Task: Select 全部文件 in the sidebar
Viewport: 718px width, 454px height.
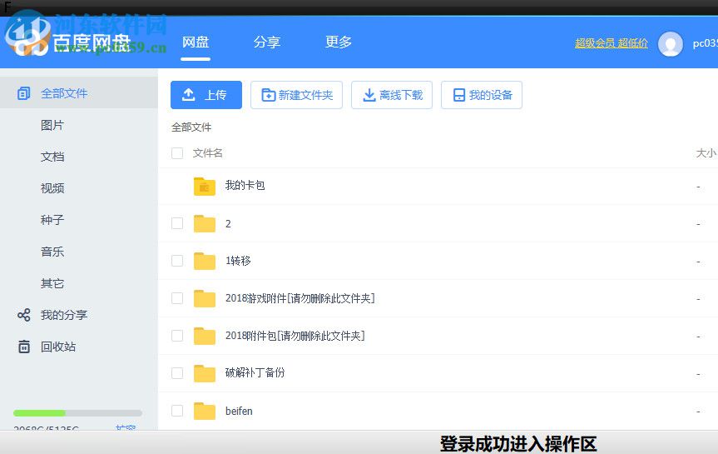Action: pos(64,93)
